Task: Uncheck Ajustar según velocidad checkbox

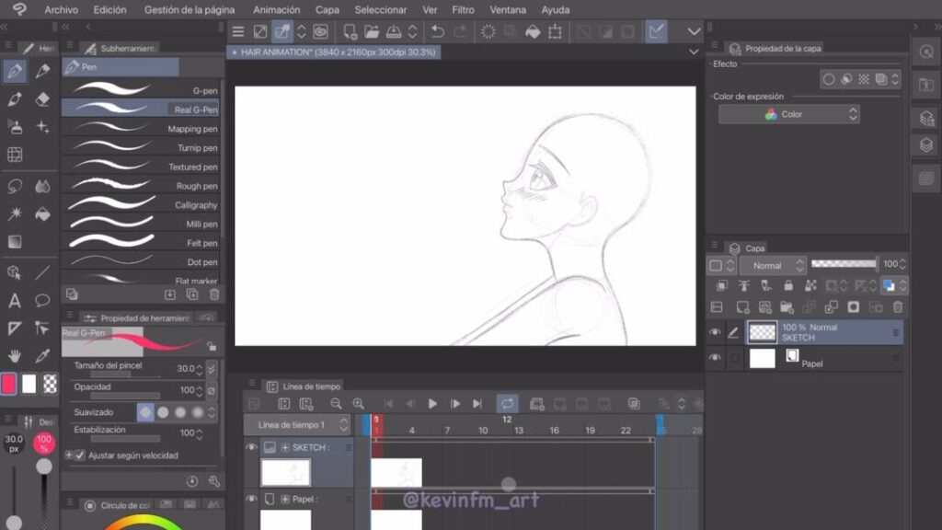Action: [80, 455]
